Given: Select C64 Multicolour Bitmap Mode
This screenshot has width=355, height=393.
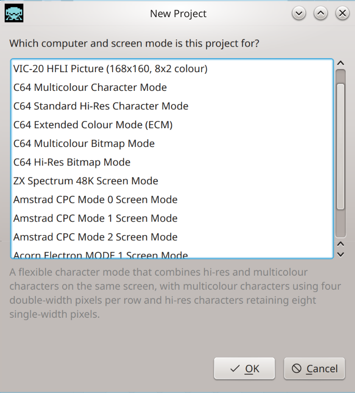Looking at the screenshot, I should pyautogui.click(x=172, y=144).
